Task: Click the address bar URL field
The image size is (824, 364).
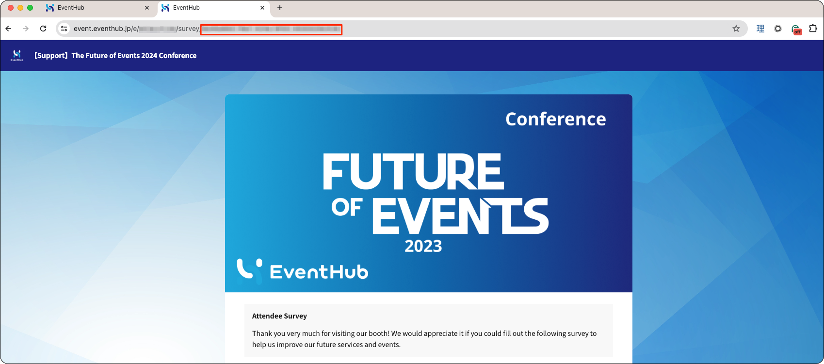Action: tap(402, 29)
